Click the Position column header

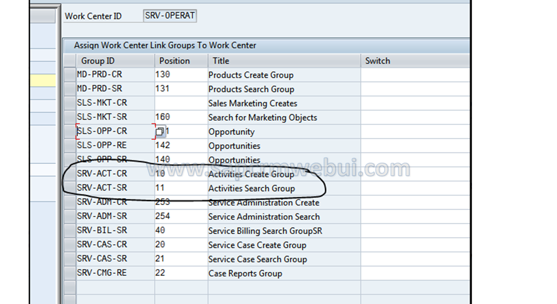click(181, 61)
